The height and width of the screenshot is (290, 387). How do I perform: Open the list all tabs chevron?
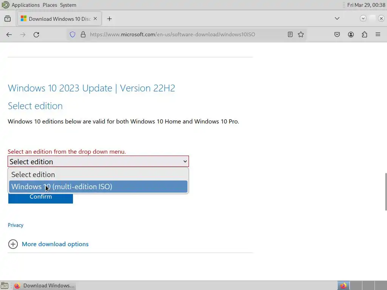click(x=337, y=19)
